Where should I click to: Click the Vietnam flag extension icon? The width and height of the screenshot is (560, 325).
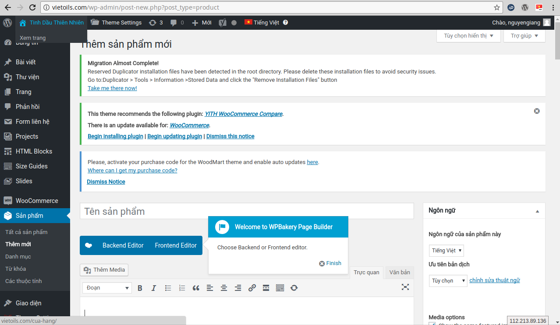coord(539,7)
